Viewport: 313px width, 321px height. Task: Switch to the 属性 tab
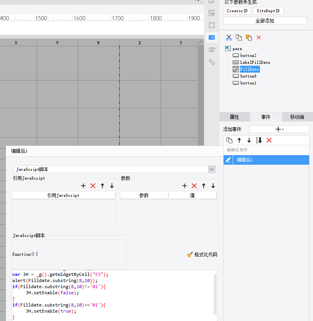click(x=234, y=117)
